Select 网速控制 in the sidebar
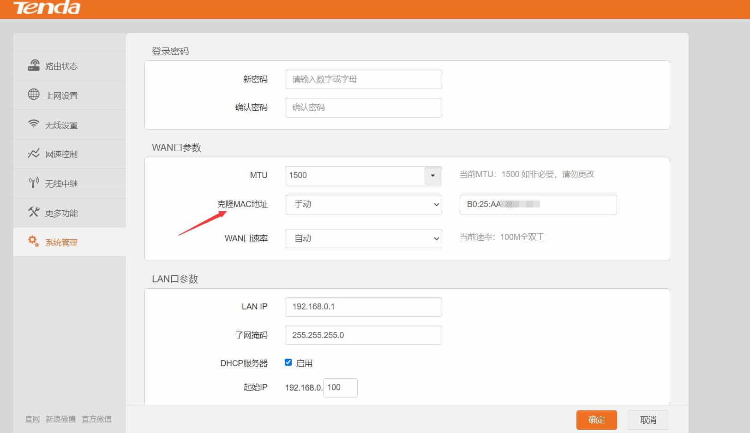Viewport: 750px width, 433px height. click(70, 154)
